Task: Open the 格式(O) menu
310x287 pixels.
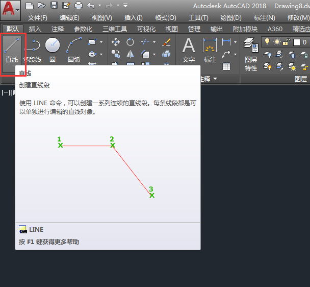Action: [166, 18]
